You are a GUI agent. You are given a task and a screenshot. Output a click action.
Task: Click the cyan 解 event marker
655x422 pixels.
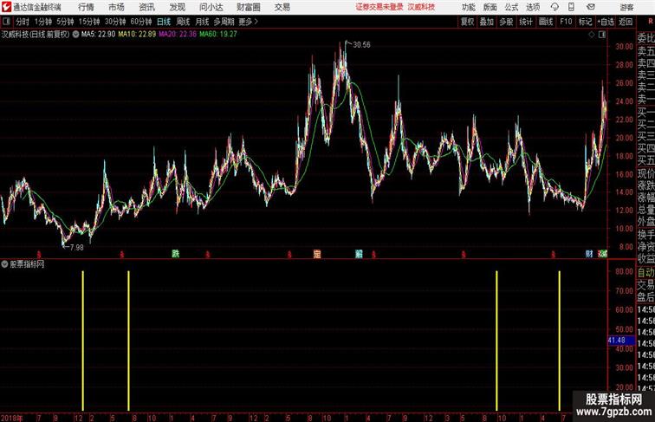[x=359, y=254]
